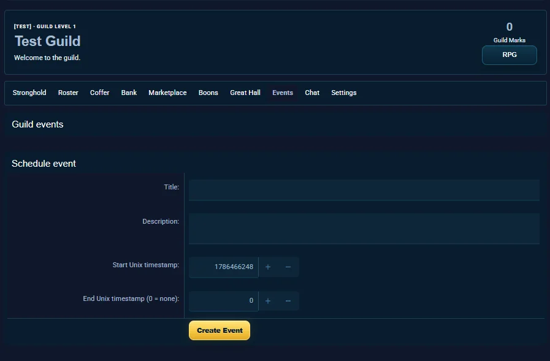
Task: Open the Great Hall tab
Action: [245, 93]
